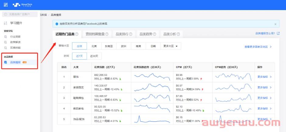Switch time range to 近30天
The width and height of the screenshot is (286, 132).
pos(94,56)
